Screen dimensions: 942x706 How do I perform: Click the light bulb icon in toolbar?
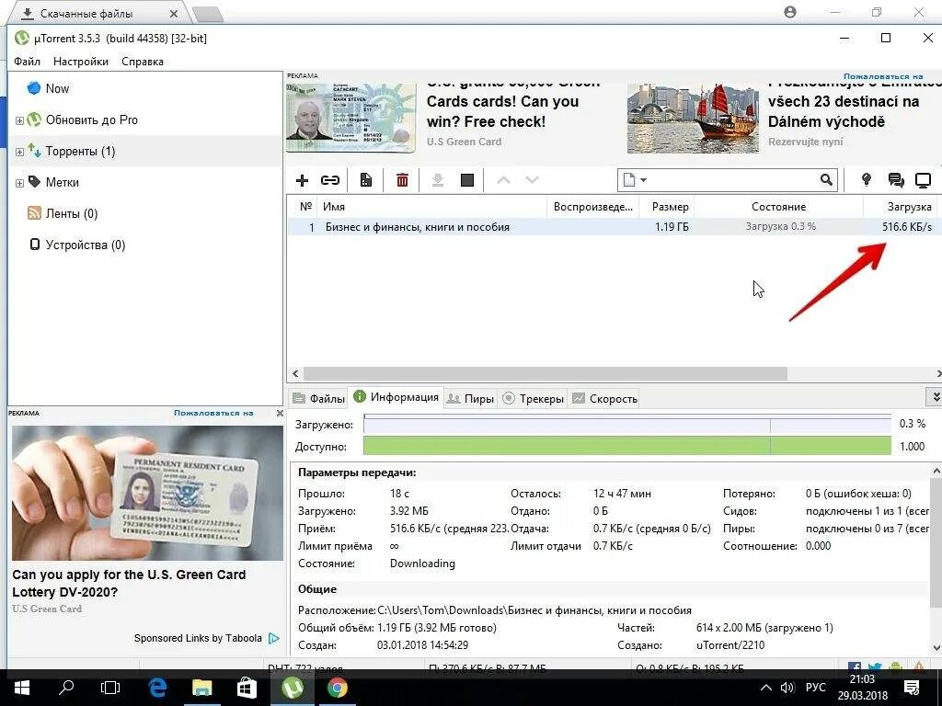point(867,179)
